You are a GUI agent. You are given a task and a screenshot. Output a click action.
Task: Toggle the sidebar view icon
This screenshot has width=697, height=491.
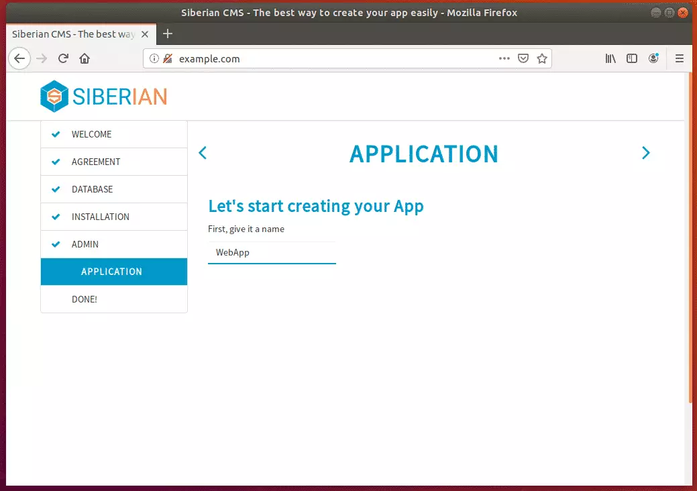[x=632, y=58]
